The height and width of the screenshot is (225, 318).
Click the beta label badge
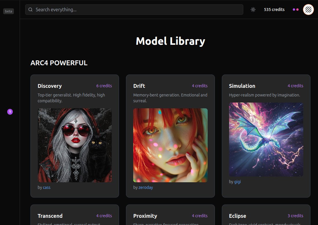8,11
